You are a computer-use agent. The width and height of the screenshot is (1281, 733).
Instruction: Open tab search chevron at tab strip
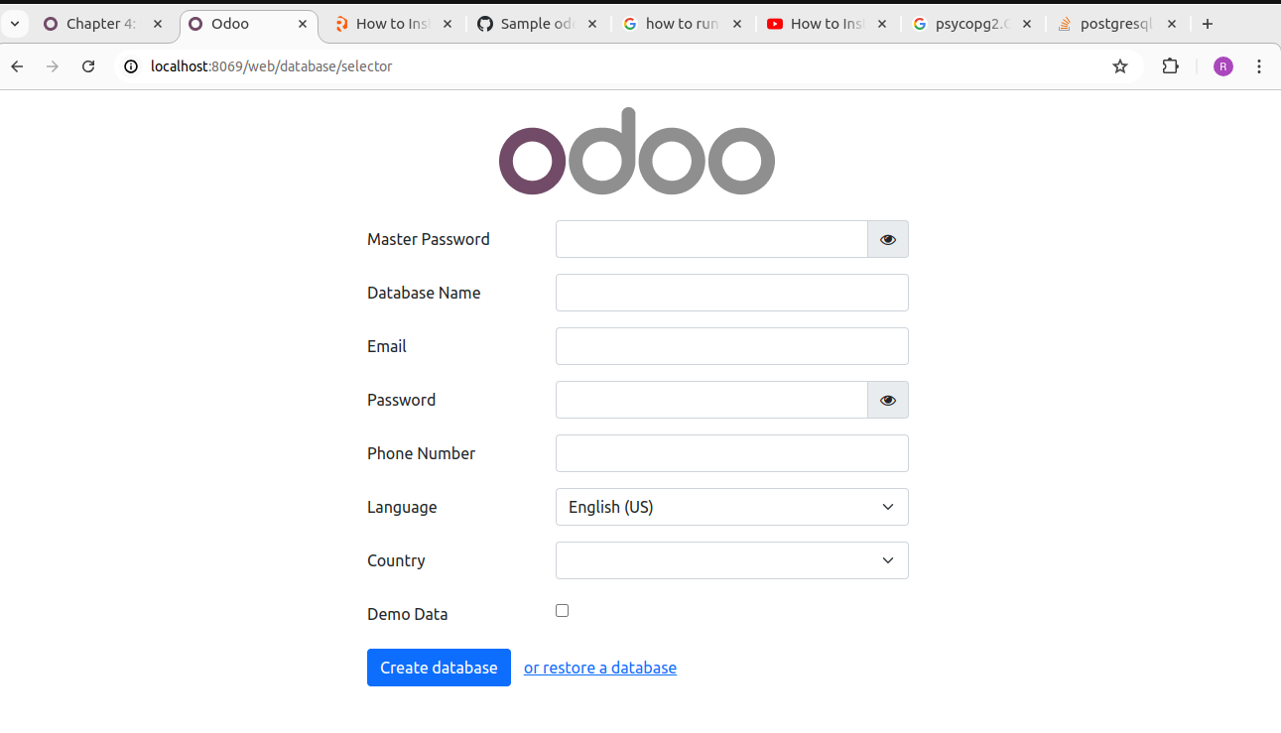[15, 24]
